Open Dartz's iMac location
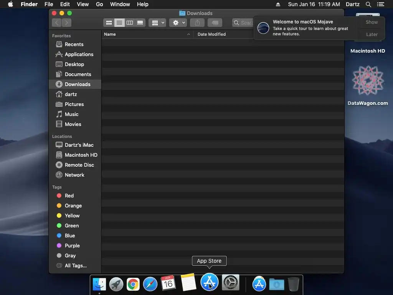The width and height of the screenshot is (393, 295). coord(75,145)
